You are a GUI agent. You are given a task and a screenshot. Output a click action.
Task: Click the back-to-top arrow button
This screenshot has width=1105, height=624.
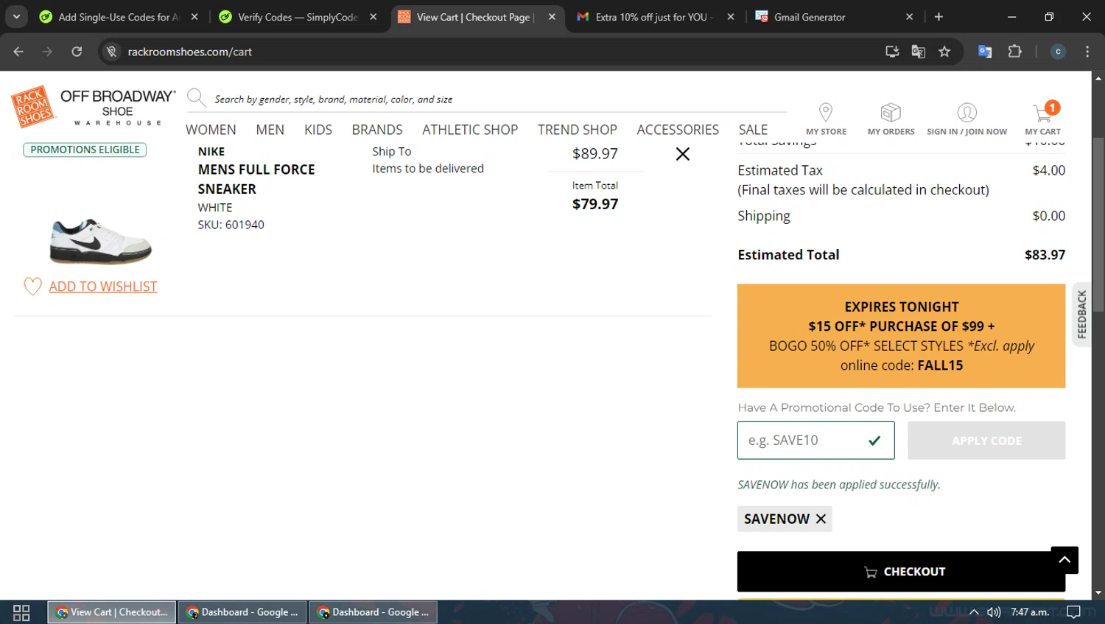pos(1064,560)
